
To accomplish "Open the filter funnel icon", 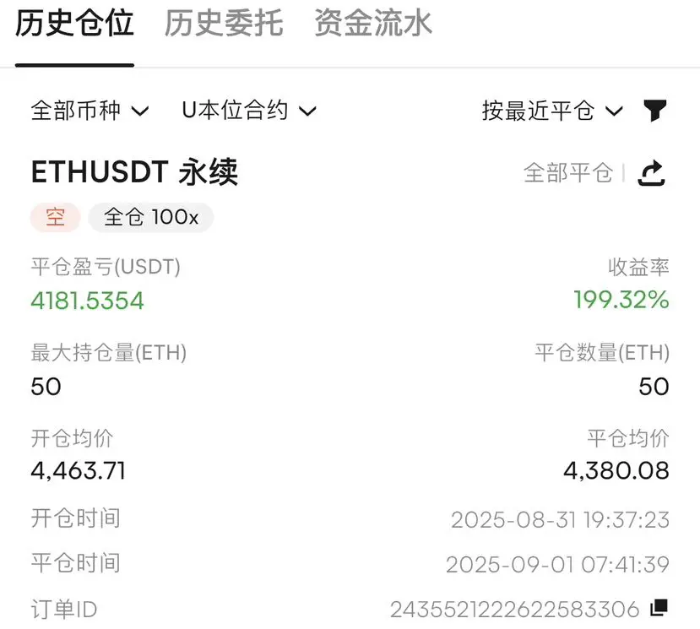I will [655, 111].
